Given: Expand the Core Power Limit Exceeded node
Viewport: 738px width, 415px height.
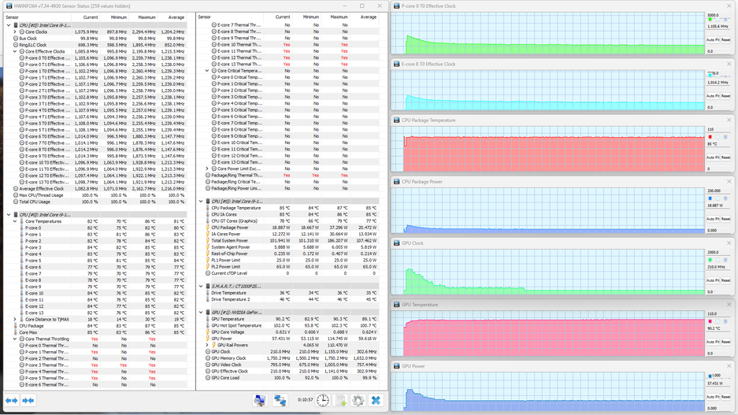Looking at the screenshot, I should point(207,169).
